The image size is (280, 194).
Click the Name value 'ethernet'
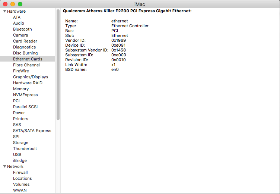point(120,21)
